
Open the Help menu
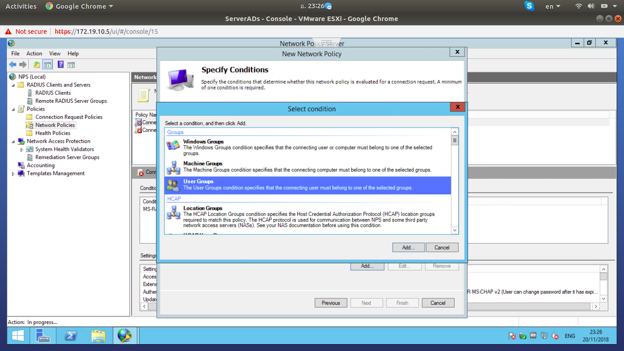point(73,53)
